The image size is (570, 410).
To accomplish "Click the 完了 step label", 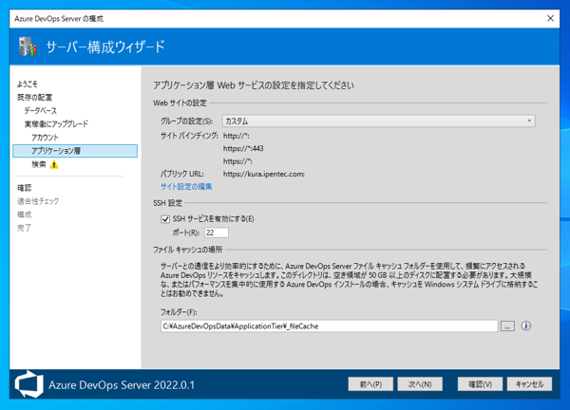I will [25, 228].
